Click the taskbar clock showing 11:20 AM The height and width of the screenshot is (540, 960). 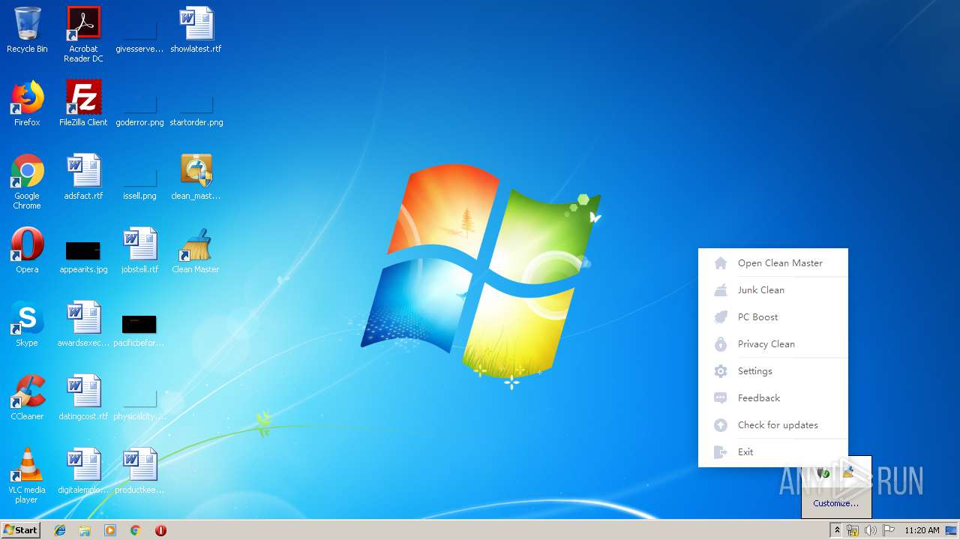pos(922,530)
